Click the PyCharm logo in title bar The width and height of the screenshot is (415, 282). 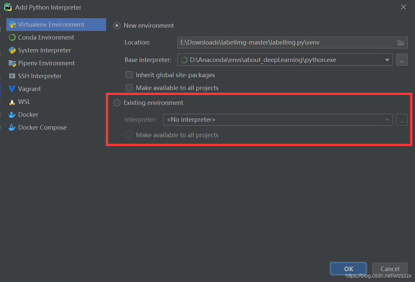(8, 7)
